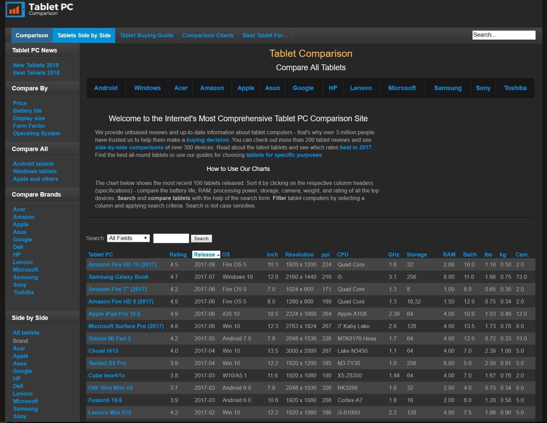
Task: Click the Search button above the table
Action: [x=201, y=238]
